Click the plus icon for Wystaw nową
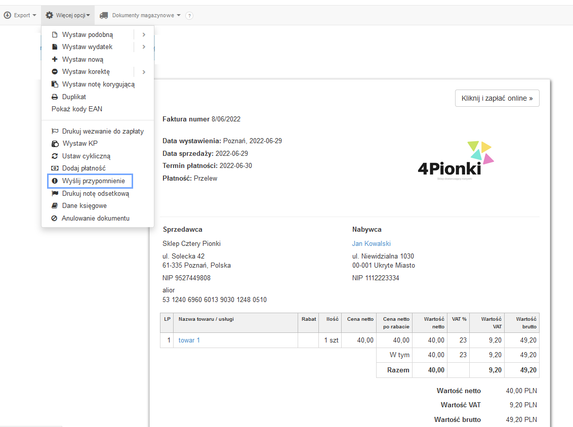 coord(55,59)
